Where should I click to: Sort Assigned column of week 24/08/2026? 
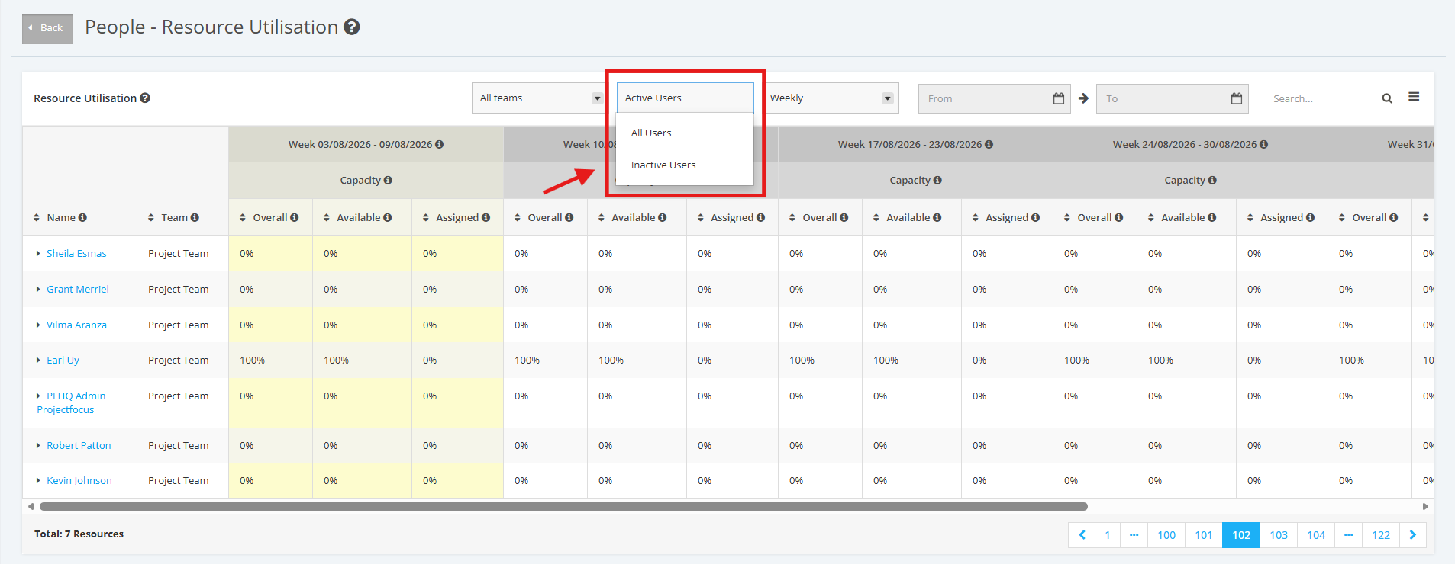pyautogui.click(x=1250, y=218)
